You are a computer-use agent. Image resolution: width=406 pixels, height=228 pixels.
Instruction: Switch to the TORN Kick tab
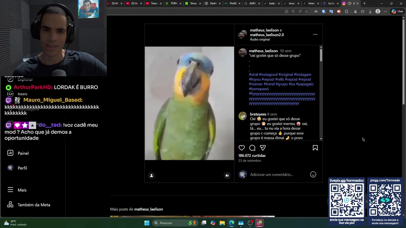[174, 3]
